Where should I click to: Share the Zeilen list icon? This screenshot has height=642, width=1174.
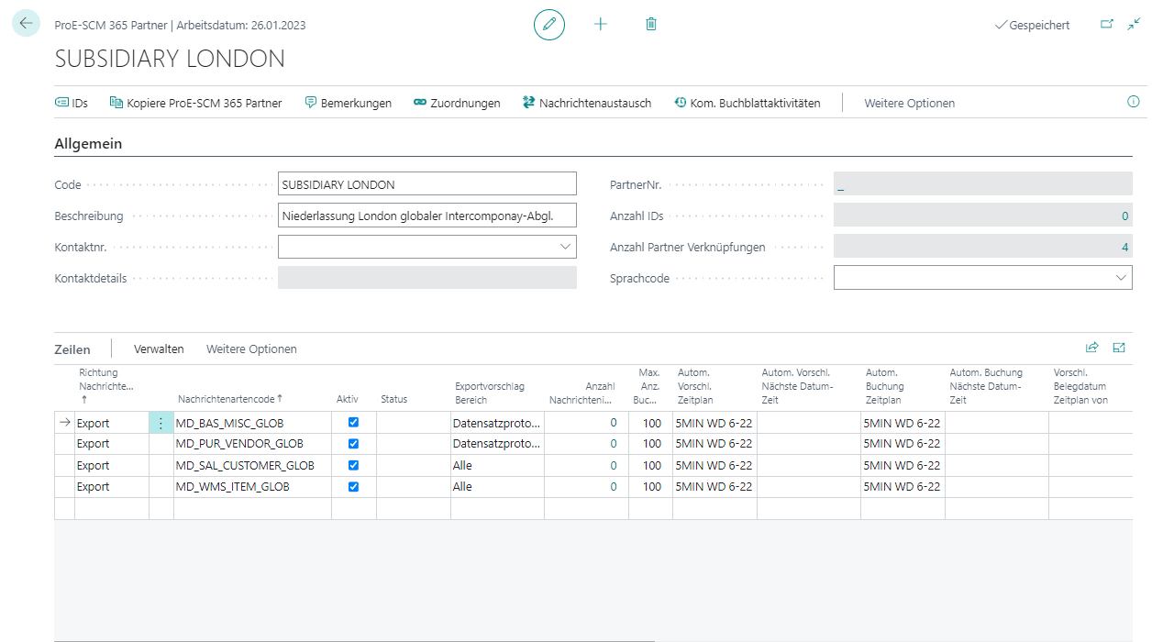coord(1091,348)
